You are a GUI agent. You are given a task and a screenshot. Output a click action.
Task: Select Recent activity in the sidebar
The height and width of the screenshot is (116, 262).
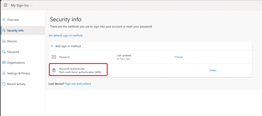[x=16, y=84]
